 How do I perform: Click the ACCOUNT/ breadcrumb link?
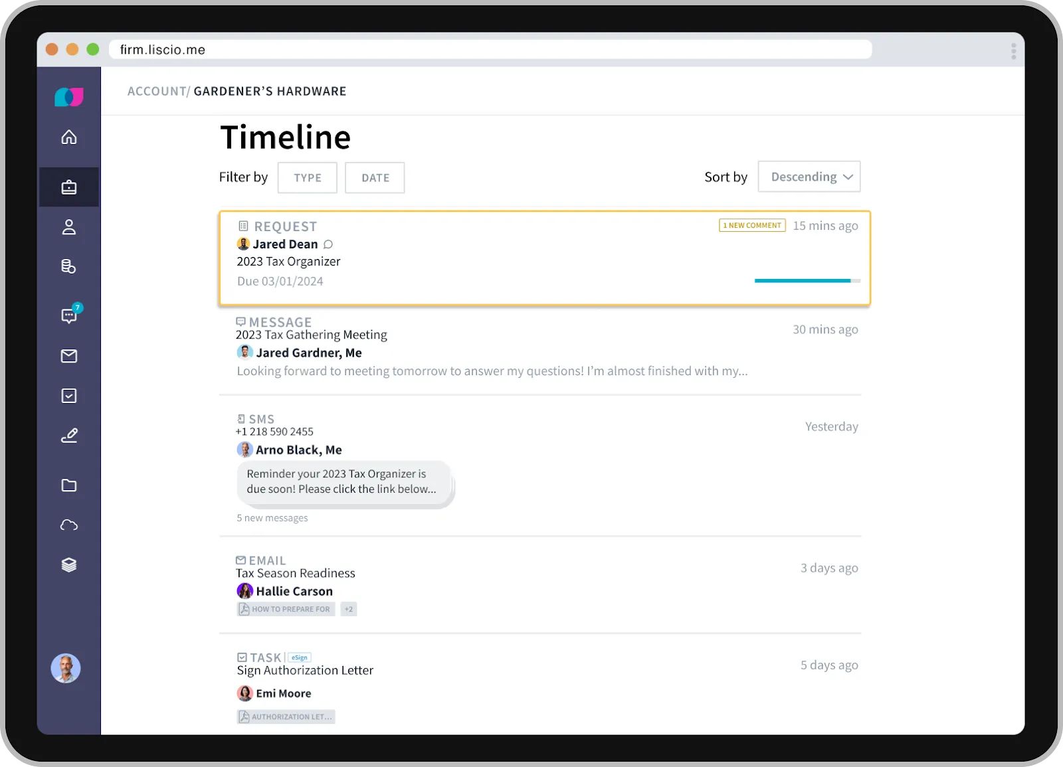pos(159,91)
